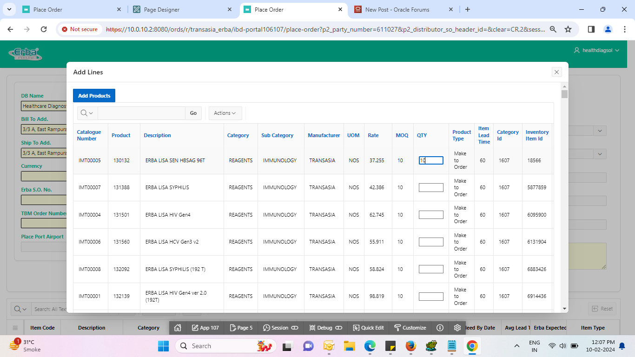Click QTY field for ERBA LISA HCV Gen3 v2
This screenshot has height=357, width=635.
pos(431,242)
